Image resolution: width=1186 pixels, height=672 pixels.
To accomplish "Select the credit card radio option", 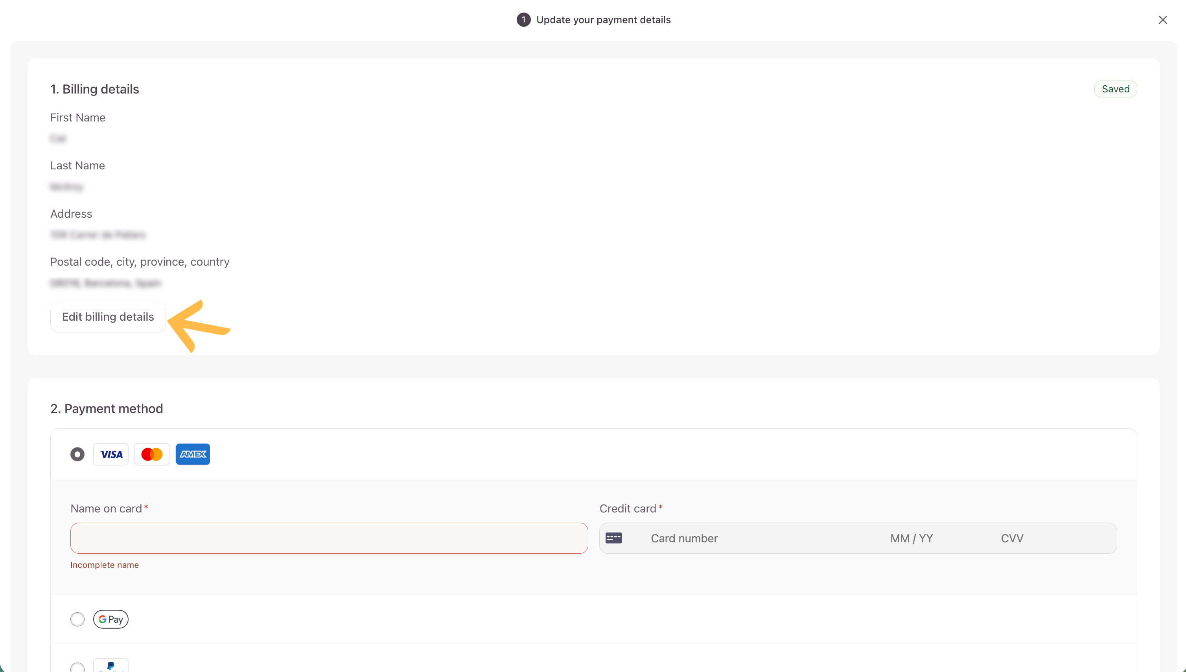I will 77,454.
